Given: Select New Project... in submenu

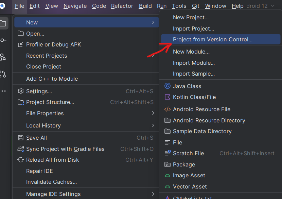Looking at the screenshot, I should coord(221,17).
